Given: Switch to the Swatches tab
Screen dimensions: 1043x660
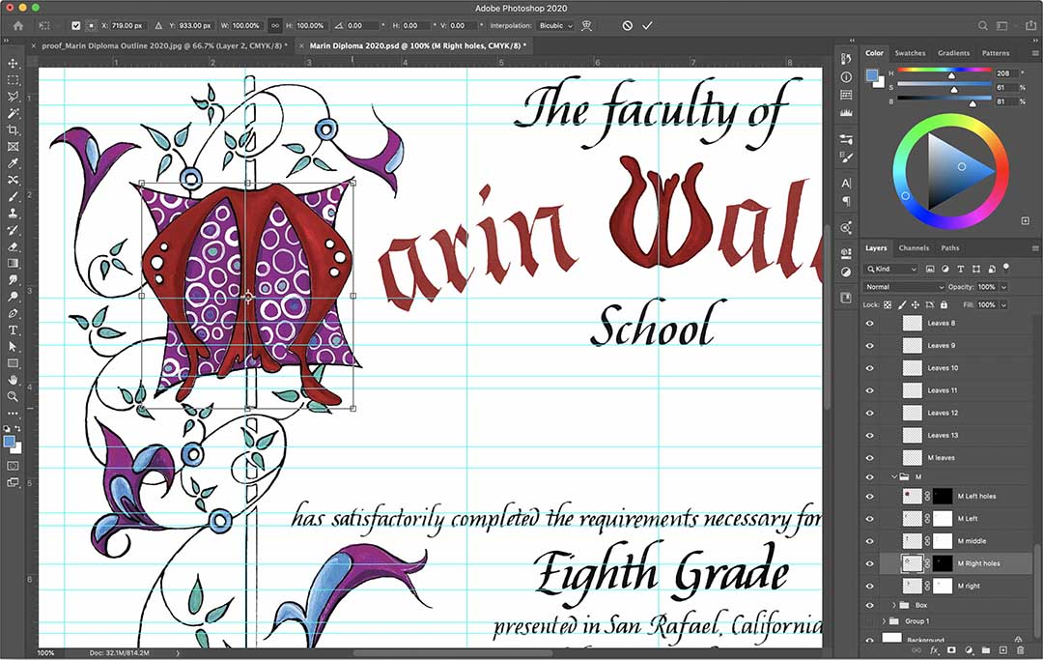Looking at the screenshot, I should click(910, 53).
